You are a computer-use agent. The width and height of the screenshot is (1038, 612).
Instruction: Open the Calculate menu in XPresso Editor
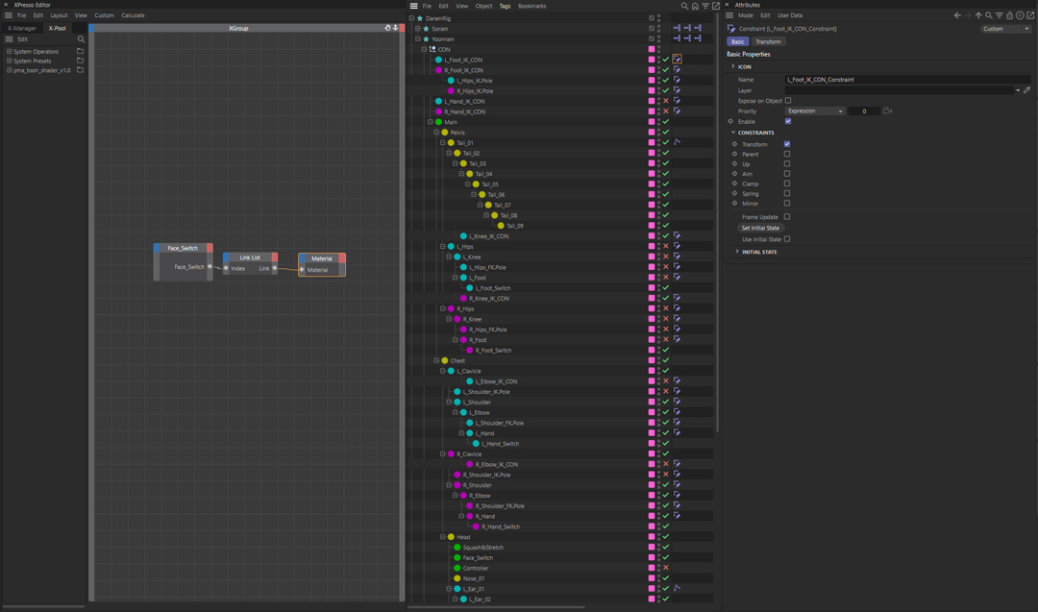[x=133, y=15]
